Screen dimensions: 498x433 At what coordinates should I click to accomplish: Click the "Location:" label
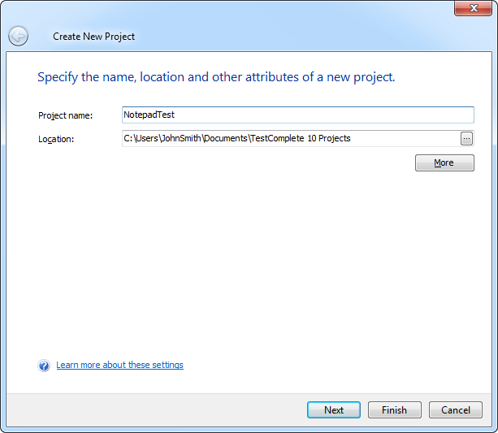[56, 139]
